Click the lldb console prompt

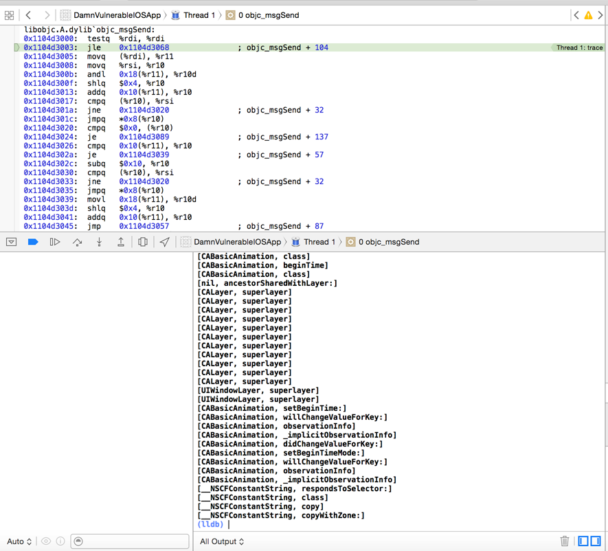[x=229, y=524]
